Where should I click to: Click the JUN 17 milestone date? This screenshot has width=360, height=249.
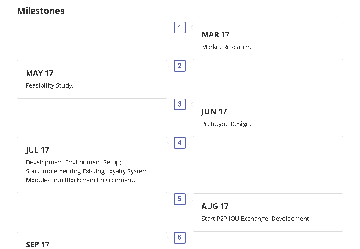(214, 112)
